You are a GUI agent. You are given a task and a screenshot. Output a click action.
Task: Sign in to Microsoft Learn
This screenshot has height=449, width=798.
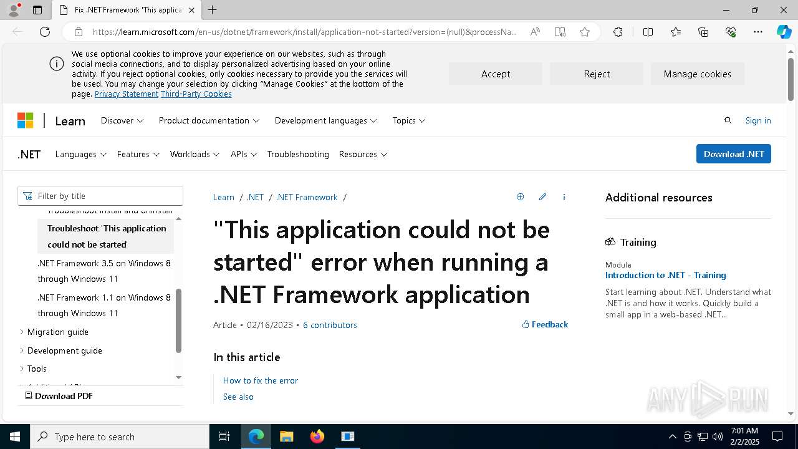tap(758, 120)
